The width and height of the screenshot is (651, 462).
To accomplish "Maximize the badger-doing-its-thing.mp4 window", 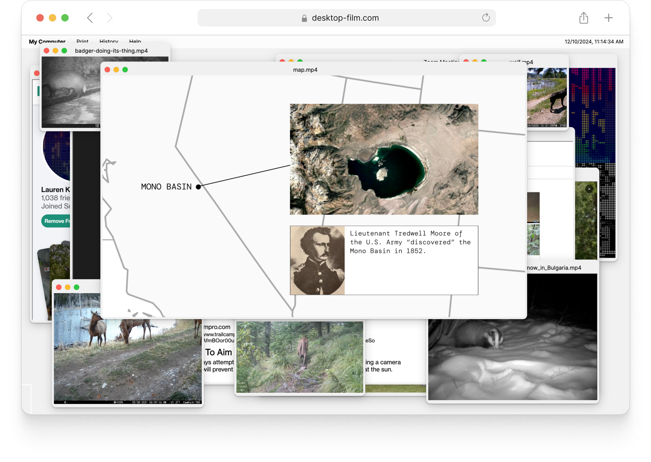I will pos(64,51).
